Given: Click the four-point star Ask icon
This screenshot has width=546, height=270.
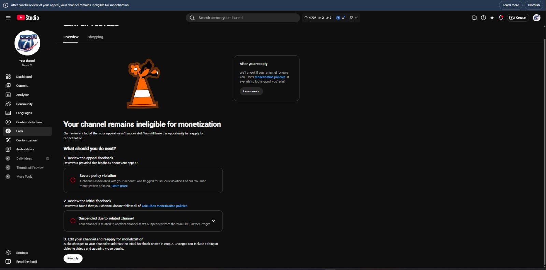Looking at the screenshot, I should [x=492, y=18].
